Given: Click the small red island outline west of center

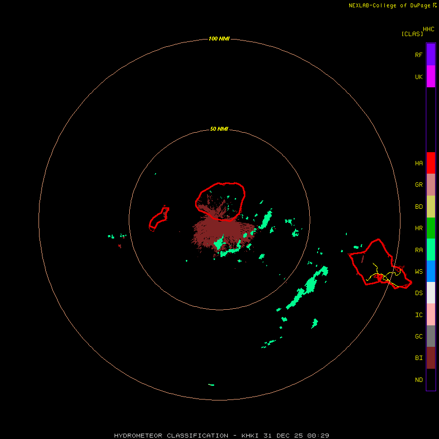Looking at the screenshot, I should [159, 219].
